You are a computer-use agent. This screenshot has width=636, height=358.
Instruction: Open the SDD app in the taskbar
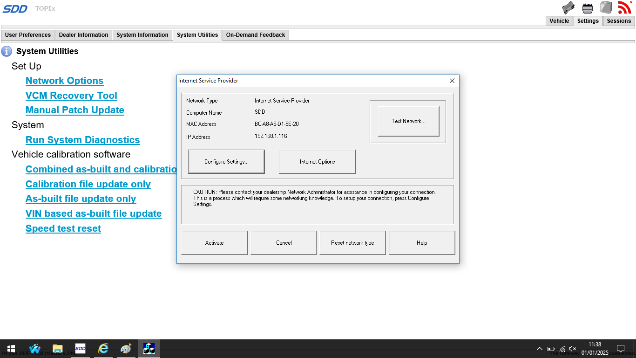click(x=80, y=349)
